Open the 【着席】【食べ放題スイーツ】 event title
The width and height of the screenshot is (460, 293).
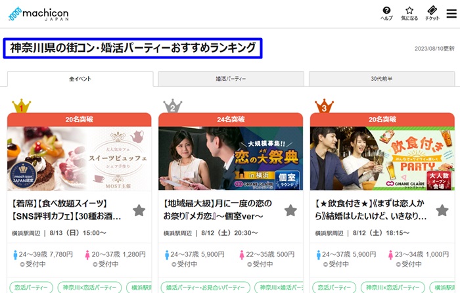[x=66, y=210]
